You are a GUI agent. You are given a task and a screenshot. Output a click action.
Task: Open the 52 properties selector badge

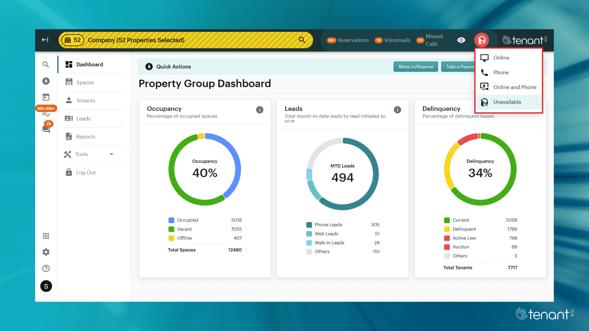point(73,40)
